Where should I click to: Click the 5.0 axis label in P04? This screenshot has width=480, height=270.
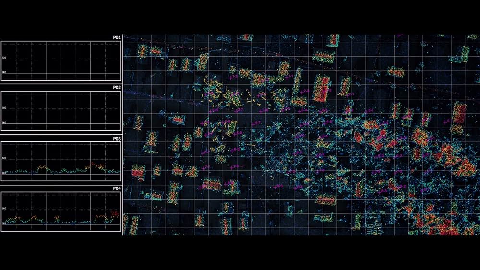(x=4, y=209)
